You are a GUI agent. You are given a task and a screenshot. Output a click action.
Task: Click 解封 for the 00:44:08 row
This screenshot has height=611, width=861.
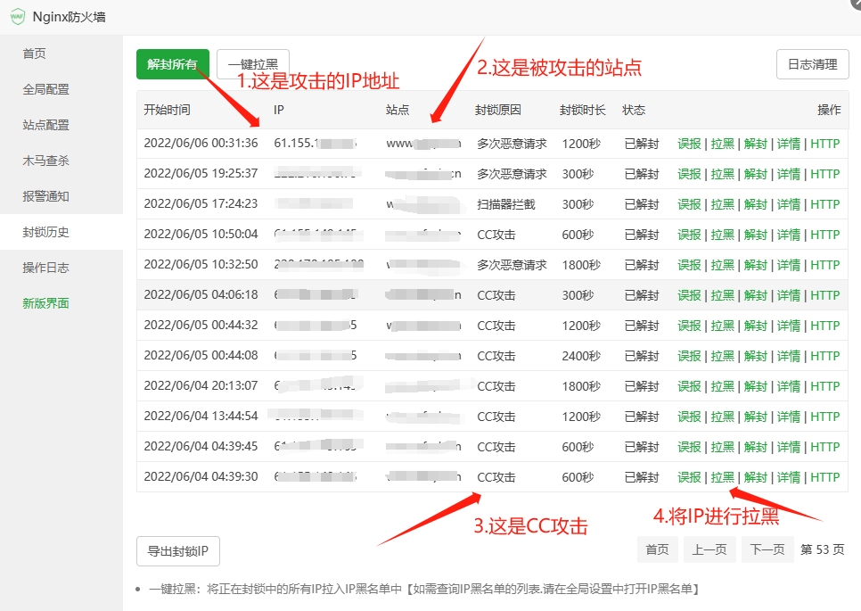(756, 356)
